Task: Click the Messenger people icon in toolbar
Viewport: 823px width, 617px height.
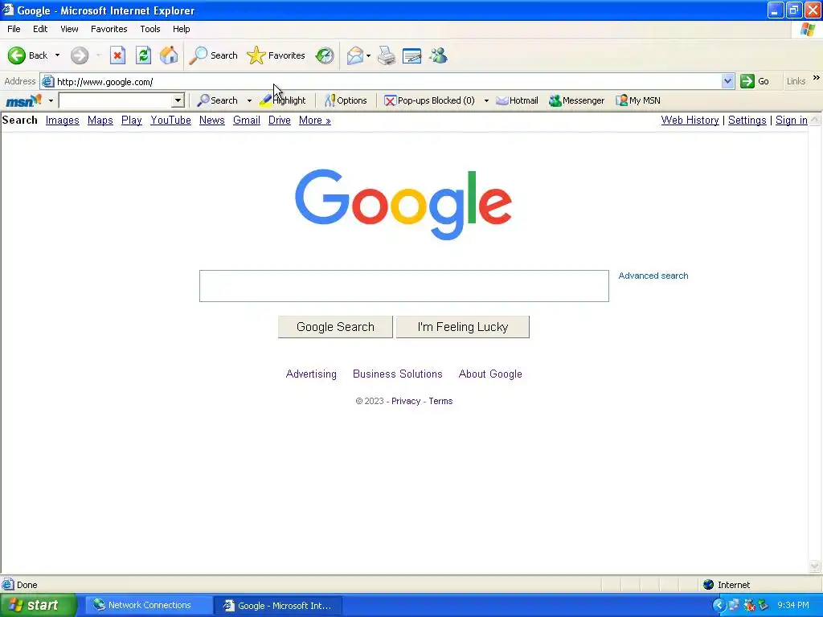Action: 438,55
